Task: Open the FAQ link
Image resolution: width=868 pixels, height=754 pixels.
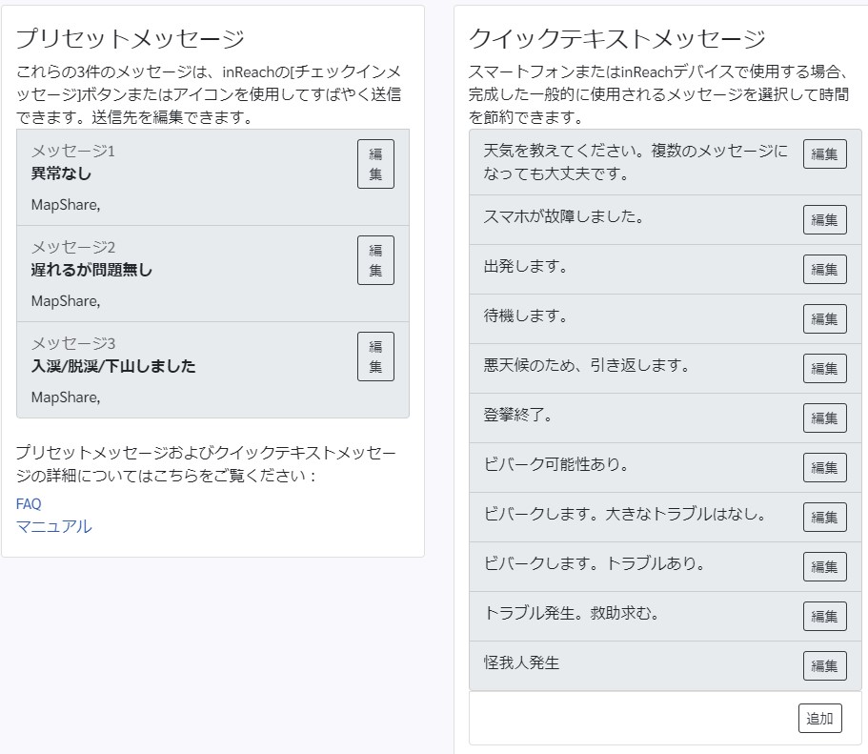Action: (29, 503)
